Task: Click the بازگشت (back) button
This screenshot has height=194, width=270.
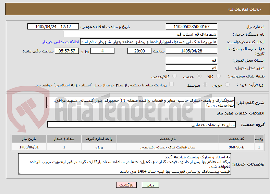Action: (126, 185)
